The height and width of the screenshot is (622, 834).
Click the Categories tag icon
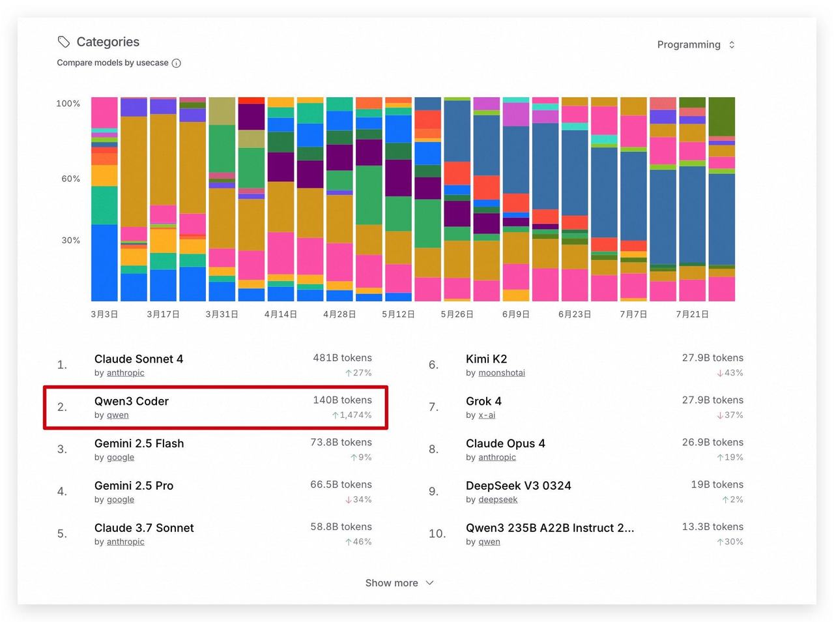click(63, 42)
